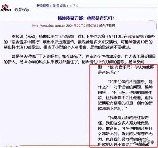Viewport: 158px width, 148px height.
Task: Open the 影音娱乐 breadcrumb link
Action: point(59,6)
